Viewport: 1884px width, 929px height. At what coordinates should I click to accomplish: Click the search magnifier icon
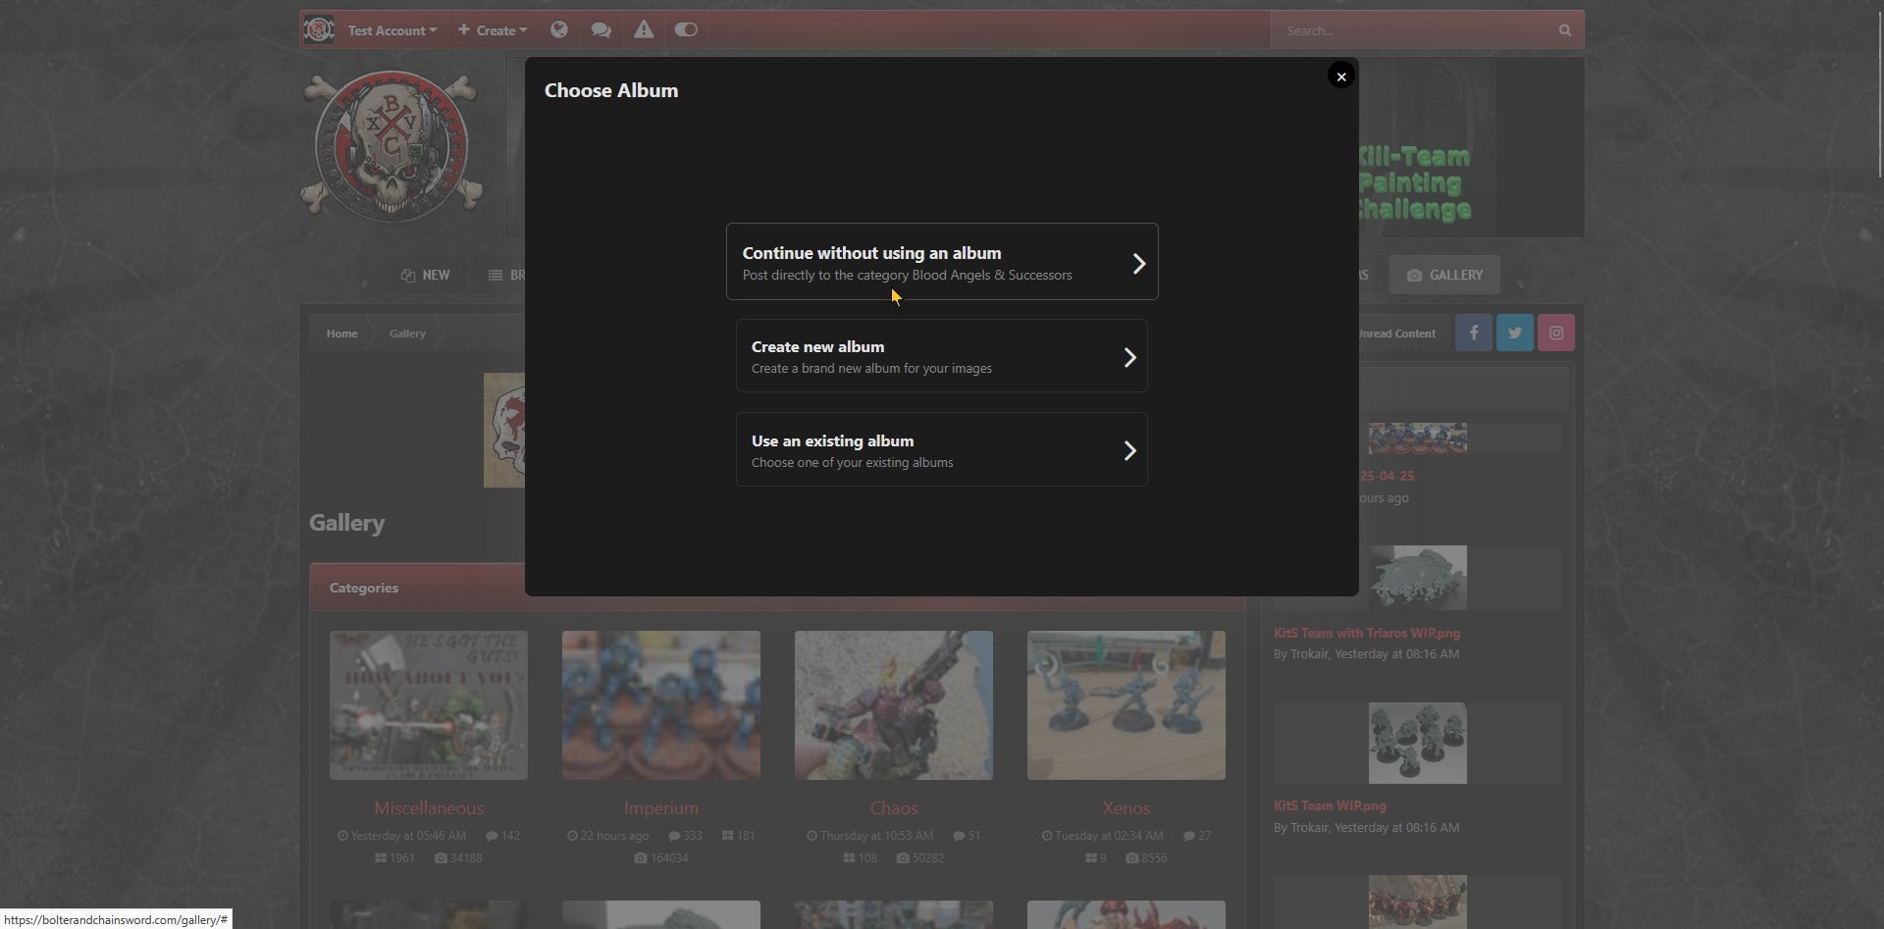pos(1564,30)
